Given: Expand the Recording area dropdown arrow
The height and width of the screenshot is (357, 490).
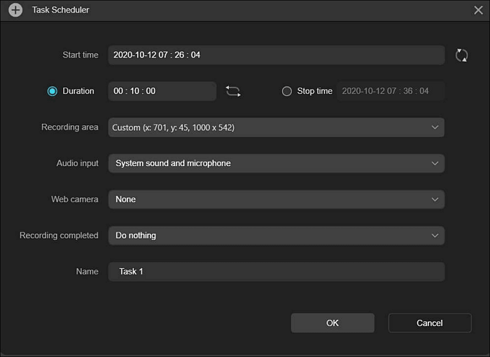Looking at the screenshot, I should [x=435, y=127].
